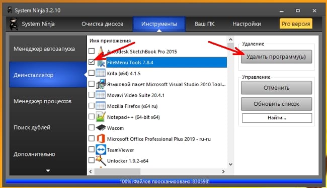Click the Имя приложения column header
Screen dimensions: 327x188
click(110, 41)
